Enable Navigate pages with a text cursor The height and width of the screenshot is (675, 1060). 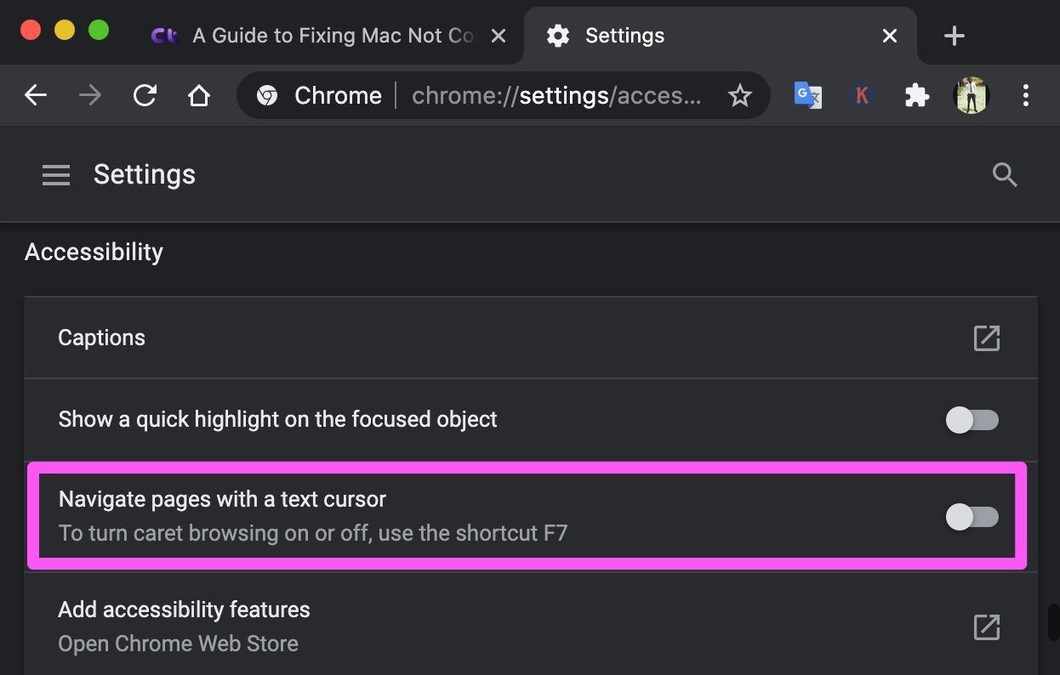coord(972,517)
